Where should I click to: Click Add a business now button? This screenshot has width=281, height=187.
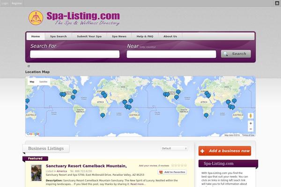pyautogui.click(x=225, y=151)
